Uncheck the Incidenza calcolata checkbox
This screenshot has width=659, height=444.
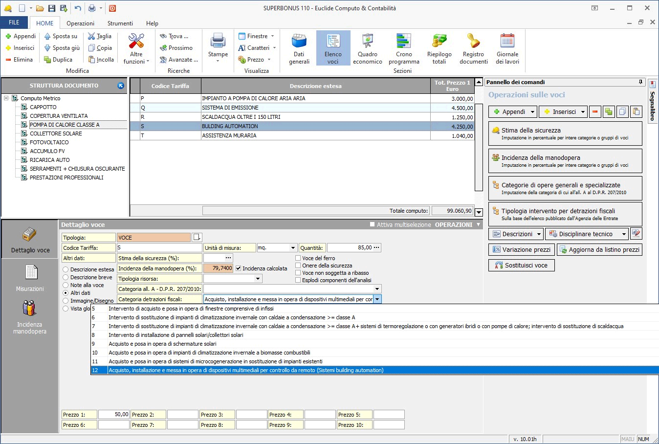point(239,268)
